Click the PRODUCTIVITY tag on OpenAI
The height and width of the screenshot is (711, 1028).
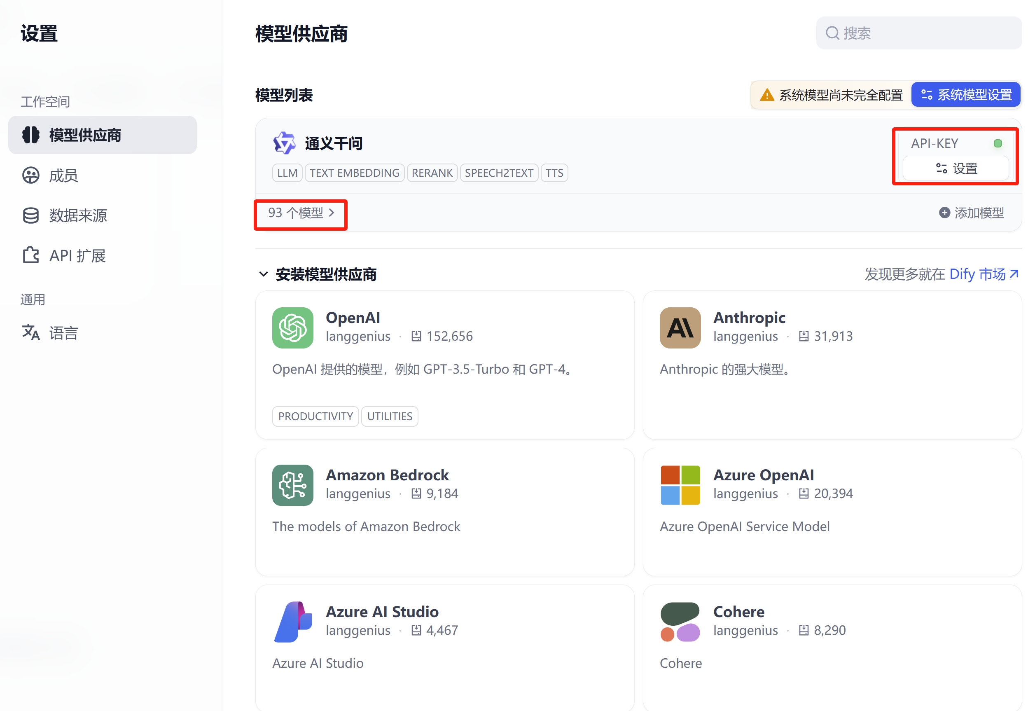point(315,416)
